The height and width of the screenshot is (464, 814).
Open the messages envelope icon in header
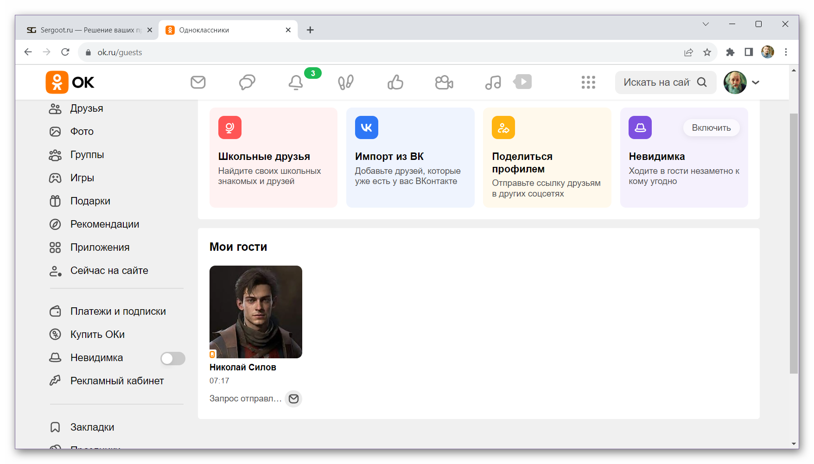coord(198,83)
